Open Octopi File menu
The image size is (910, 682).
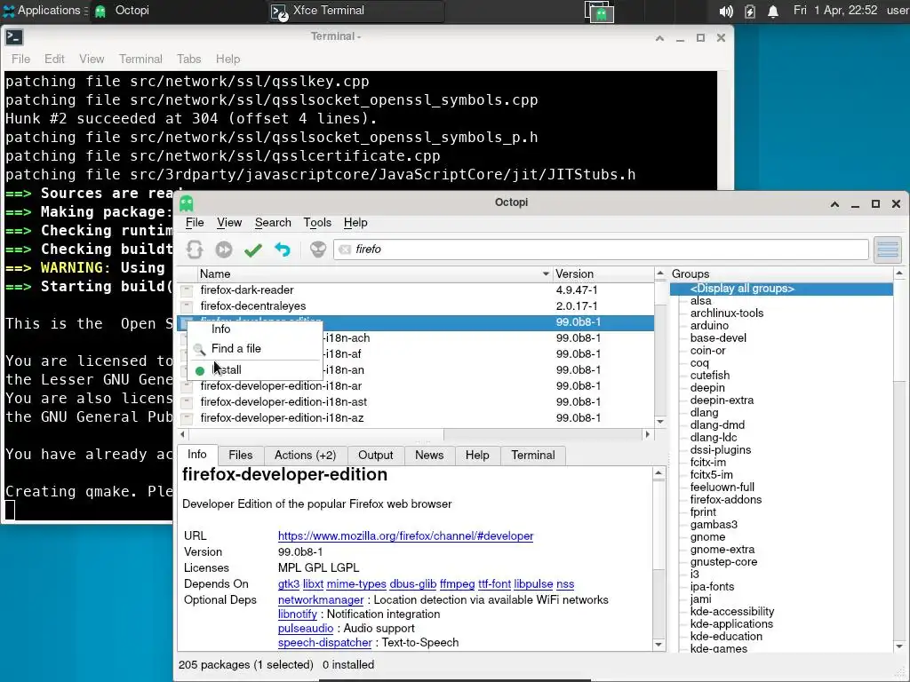point(195,223)
